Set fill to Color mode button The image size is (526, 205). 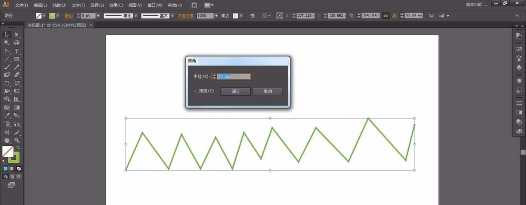(x=6, y=168)
